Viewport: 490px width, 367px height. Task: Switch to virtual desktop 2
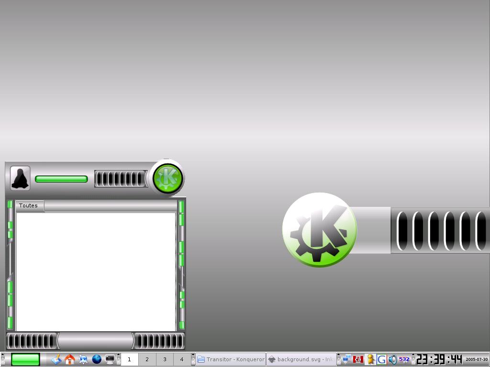pyautogui.click(x=147, y=359)
